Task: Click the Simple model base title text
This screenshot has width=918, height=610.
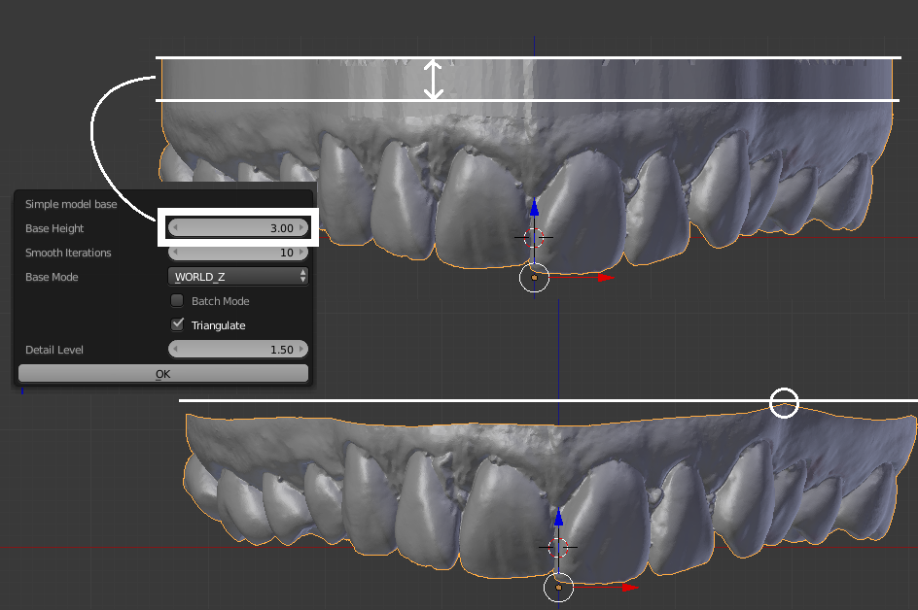Action: pyautogui.click(x=71, y=204)
